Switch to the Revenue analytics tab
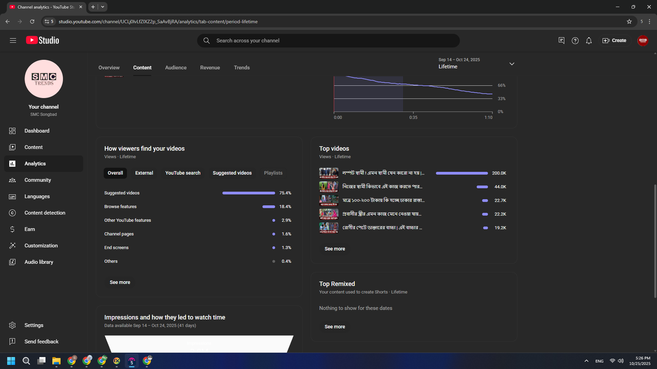The height and width of the screenshot is (369, 657). tap(210, 68)
